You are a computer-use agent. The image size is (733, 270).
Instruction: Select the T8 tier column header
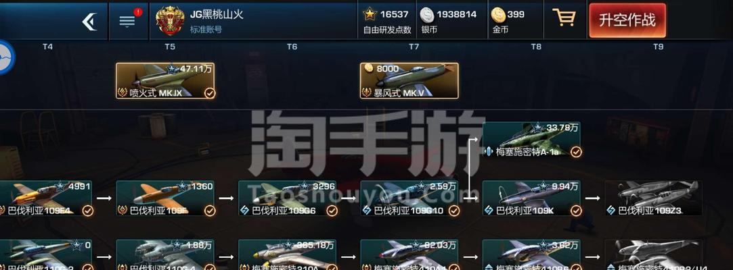coord(536,47)
